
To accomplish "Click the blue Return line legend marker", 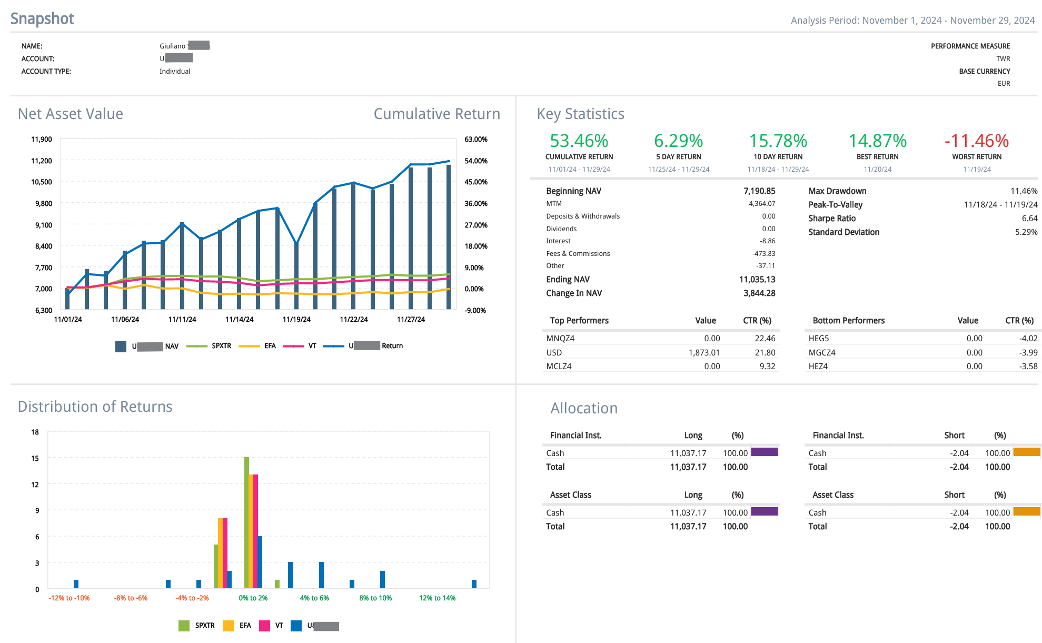I will click(333, 346).
